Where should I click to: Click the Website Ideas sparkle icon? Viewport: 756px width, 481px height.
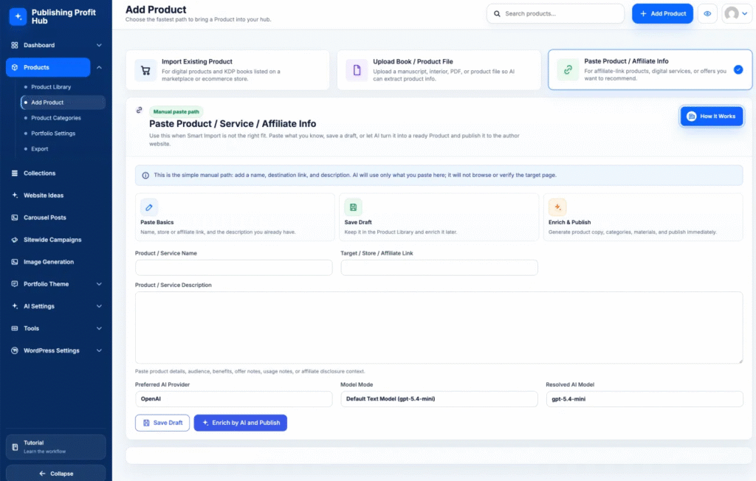(x=15, y=195)
